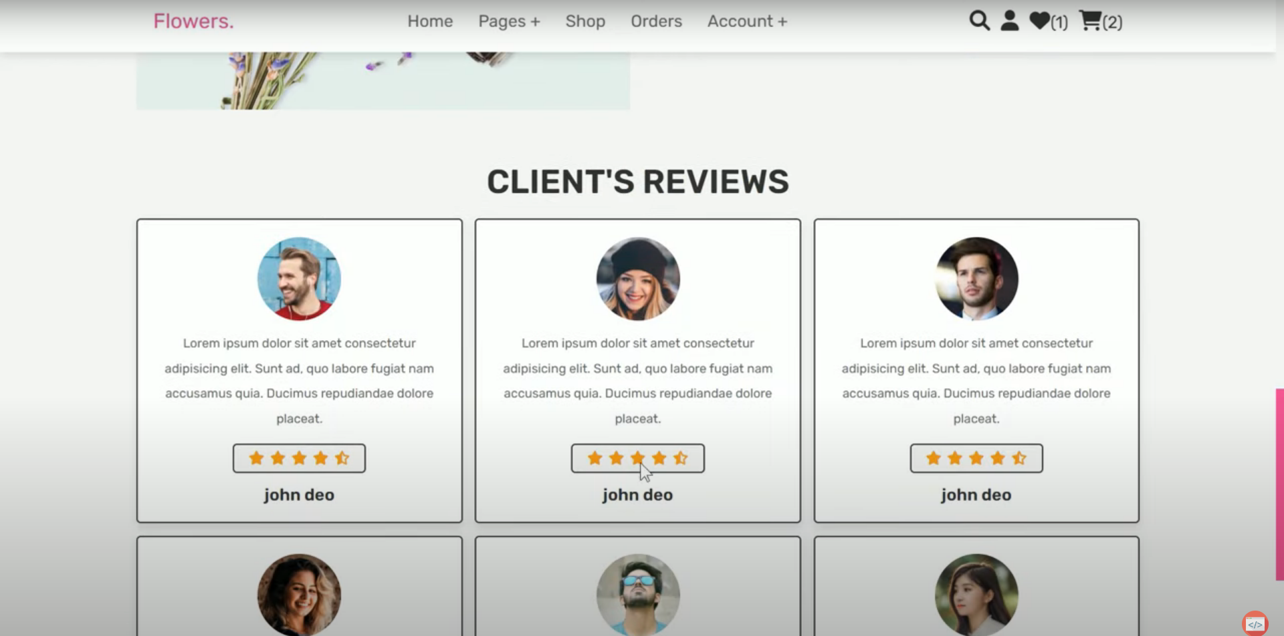Image resolution: width=1284 pixels, height=636 pixels.
Task: Click the code embed icon in the bottom corner
Action: click(x=1254, y=624)
